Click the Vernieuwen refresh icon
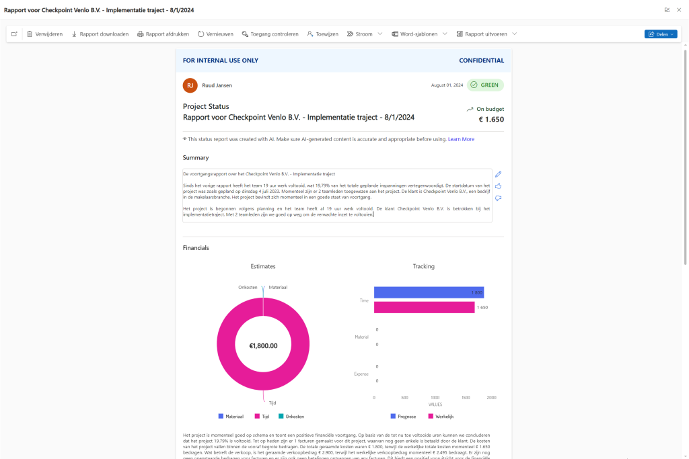The height and width of the screenshot is (459, 689). tap(201, 34)
